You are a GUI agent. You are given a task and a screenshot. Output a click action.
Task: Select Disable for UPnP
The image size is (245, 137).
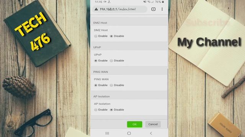click(x=111, y=61)
